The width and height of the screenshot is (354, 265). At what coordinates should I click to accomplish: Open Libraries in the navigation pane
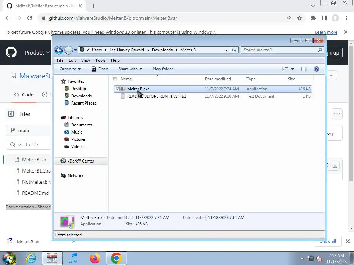[x=75, y=118]
